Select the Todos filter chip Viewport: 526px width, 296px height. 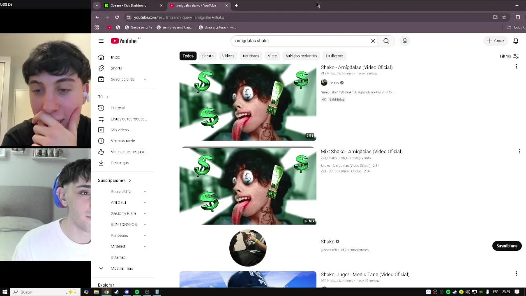click(x=188, y=56)
